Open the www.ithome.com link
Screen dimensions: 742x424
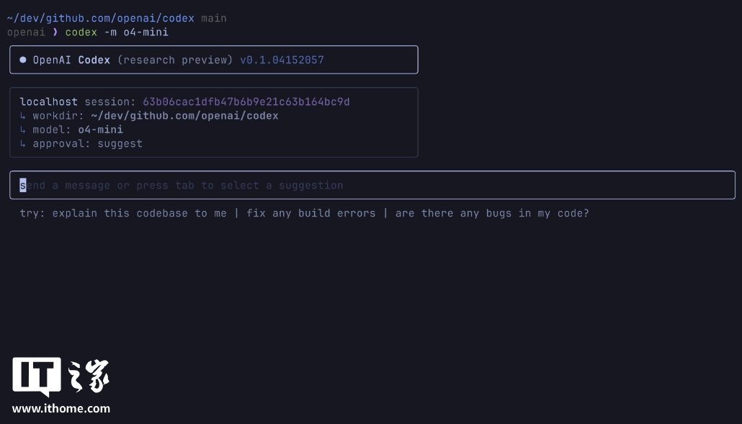61,408
